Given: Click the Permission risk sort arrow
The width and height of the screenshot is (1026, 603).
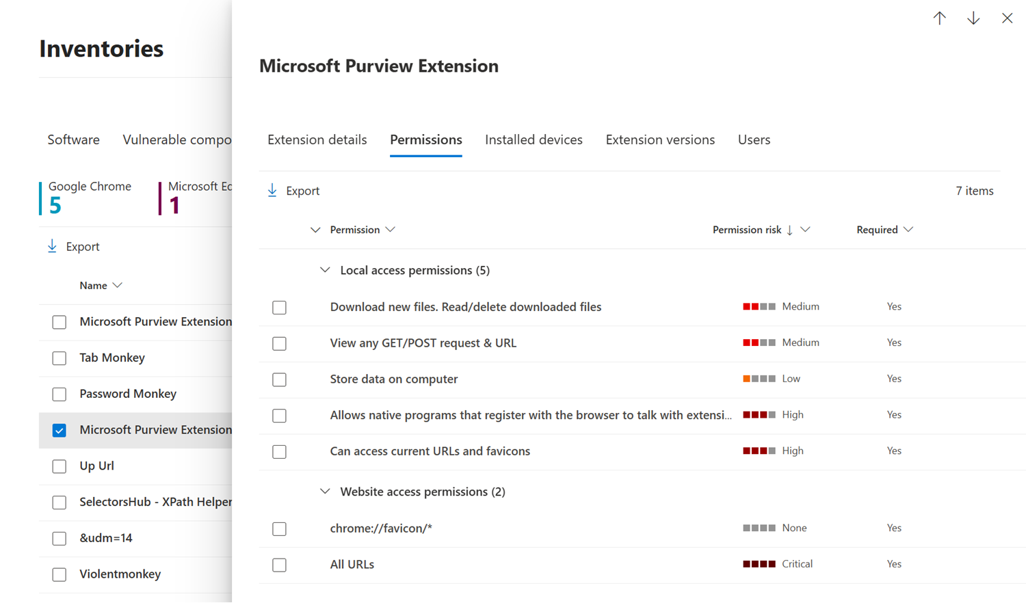Looking at the screenshot, I should click(789, 230).
